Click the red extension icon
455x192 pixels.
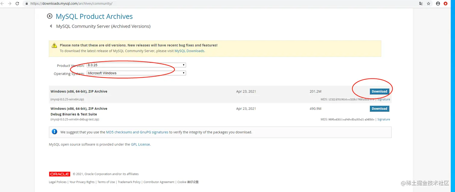tap(445, 4)
